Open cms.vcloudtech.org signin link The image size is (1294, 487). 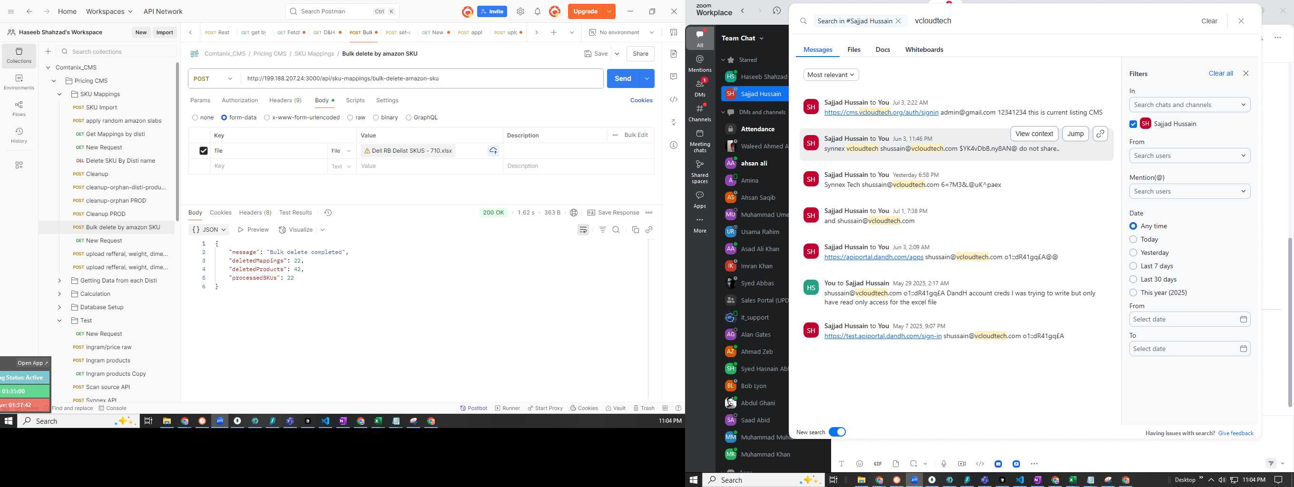881,112
